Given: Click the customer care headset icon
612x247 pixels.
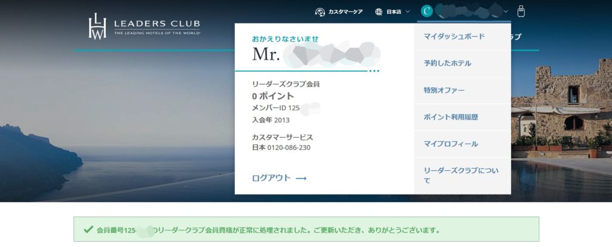Looking at the screenshot, I should point(320,11).
